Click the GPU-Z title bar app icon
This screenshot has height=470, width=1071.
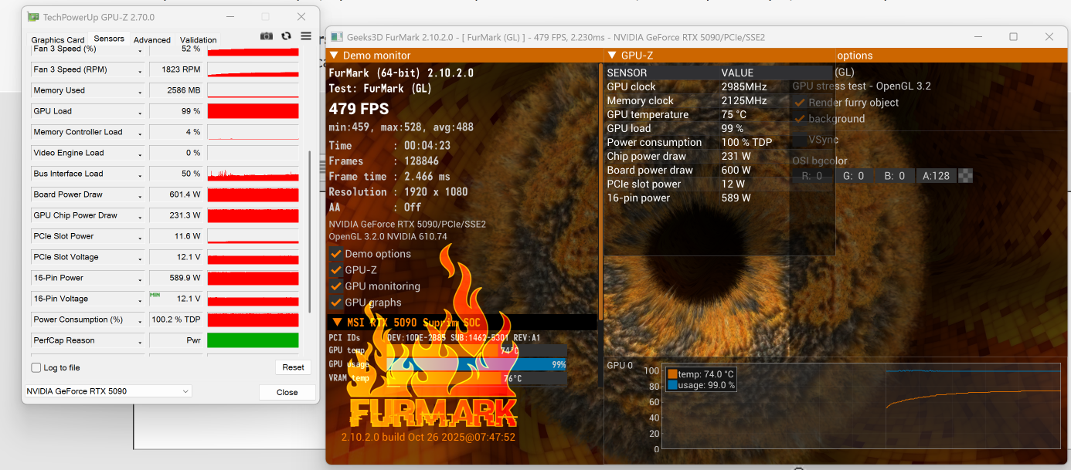32,17
